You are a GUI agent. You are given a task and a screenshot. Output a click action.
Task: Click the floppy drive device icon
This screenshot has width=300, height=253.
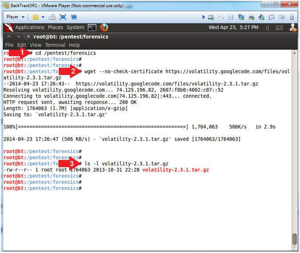click(x=231, y=17)
